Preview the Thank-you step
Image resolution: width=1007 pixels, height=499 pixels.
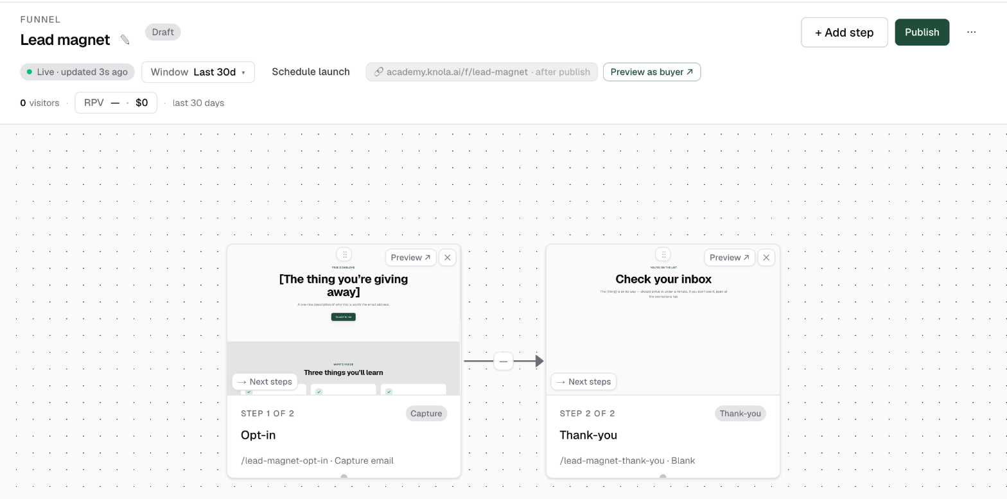730,258
